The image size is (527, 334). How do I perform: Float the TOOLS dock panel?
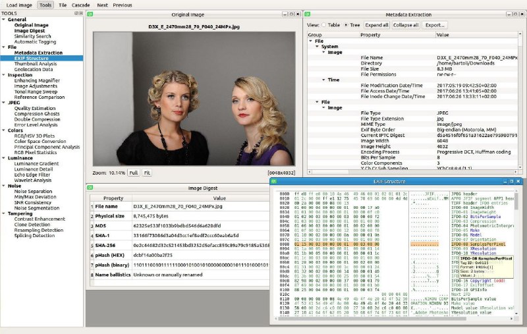coord(76,13)
